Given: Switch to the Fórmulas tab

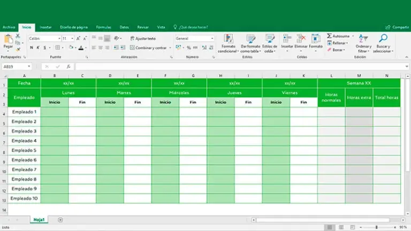Looking at the screenshot, I should [x=103, y=27].
